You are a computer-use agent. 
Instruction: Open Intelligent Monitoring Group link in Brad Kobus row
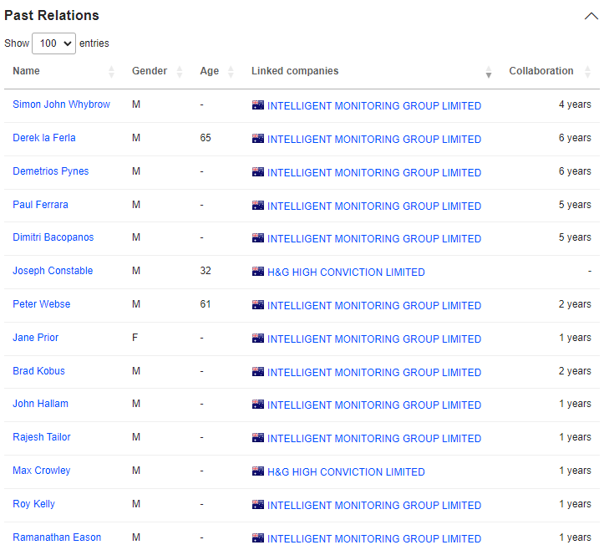(374, 373)
